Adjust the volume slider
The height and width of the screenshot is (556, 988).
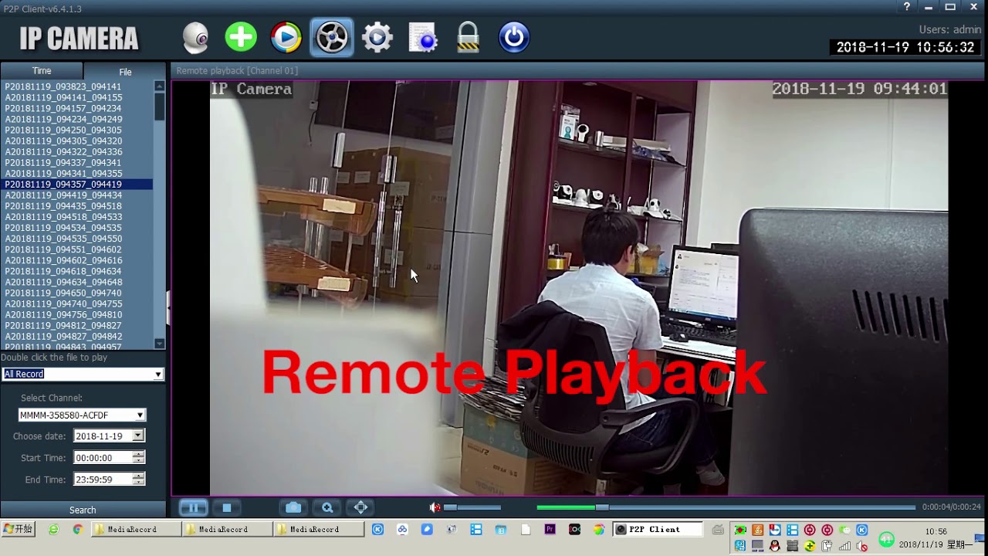click(472, 507)
